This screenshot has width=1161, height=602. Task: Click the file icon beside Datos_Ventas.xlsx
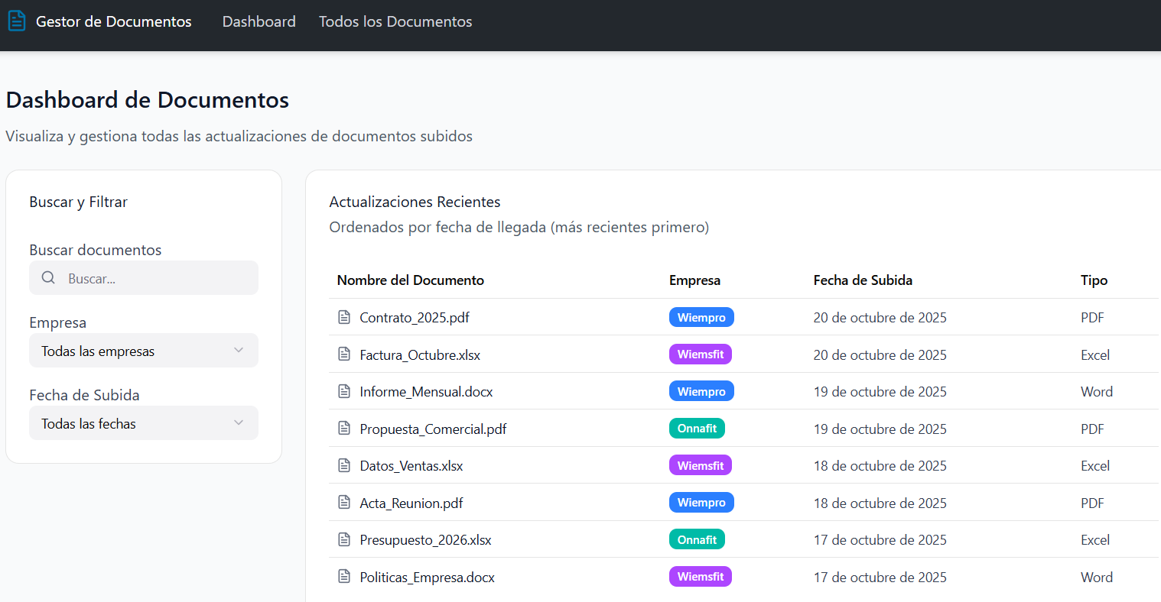[344, 465]
